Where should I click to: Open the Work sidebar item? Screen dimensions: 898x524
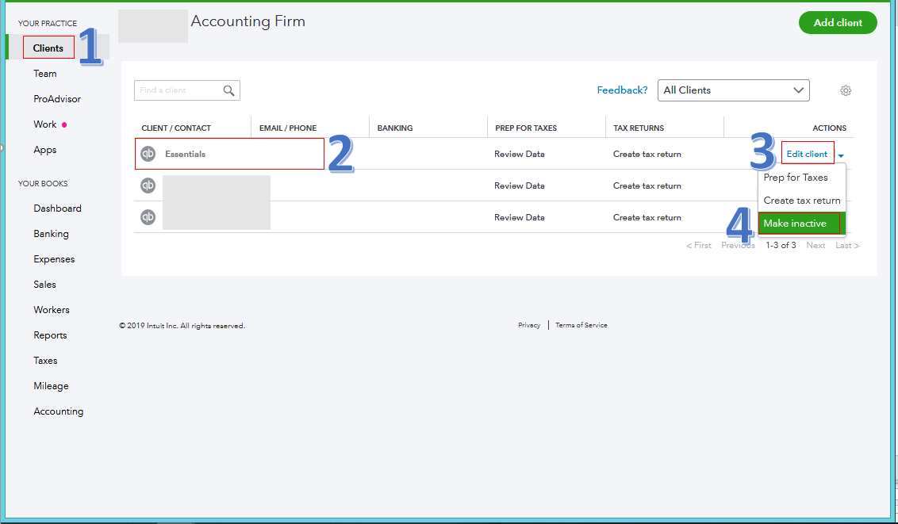pyautogui.click(x=45, y=124)
